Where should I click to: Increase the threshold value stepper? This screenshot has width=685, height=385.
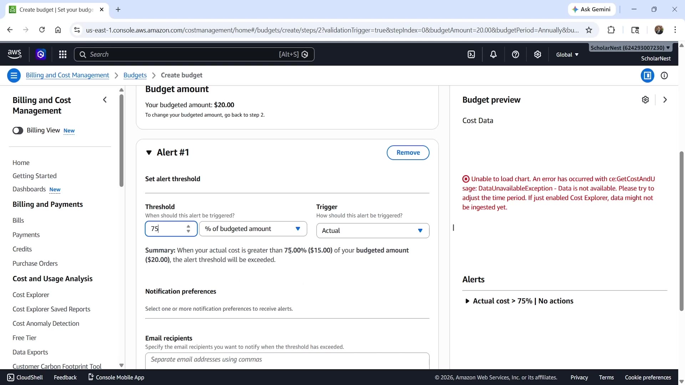pos(188,226)
